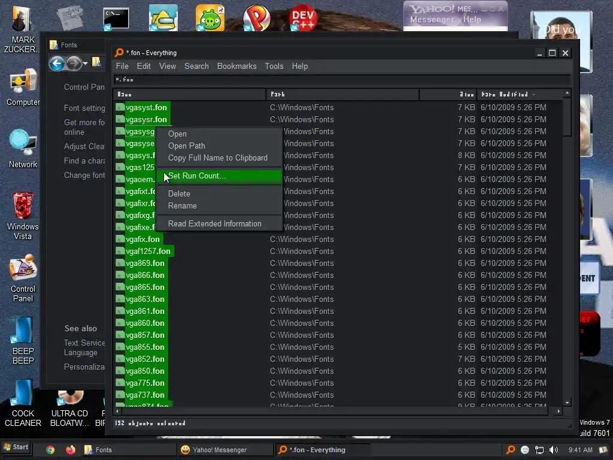Click the Chrome icon in the taskbar
613x460 pixels.
coord(50,450)
